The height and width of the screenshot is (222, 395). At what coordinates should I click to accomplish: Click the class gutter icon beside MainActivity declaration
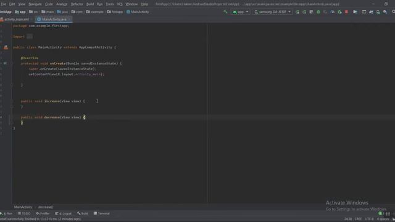click(x=6, y=47)
